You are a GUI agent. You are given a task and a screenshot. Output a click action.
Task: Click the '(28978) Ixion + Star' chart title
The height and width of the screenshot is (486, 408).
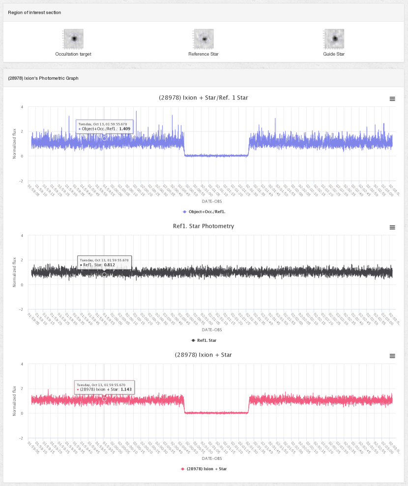coord(203,355)
